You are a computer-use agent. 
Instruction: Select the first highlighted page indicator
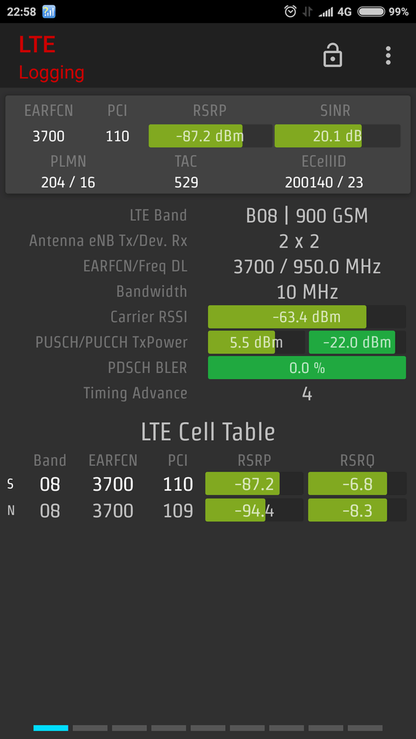pos(51,728)
